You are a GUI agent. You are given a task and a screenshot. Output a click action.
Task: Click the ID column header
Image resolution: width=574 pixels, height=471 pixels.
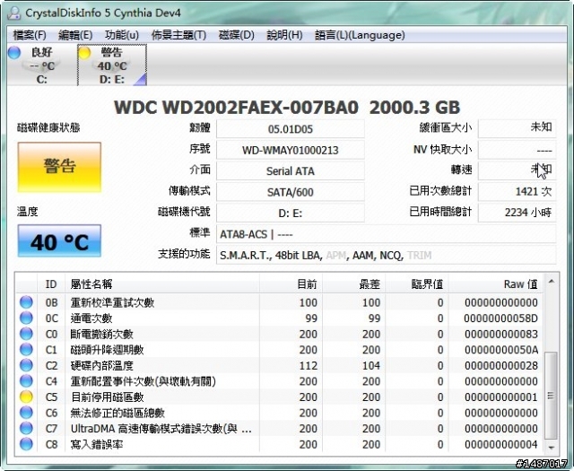coord(51,283)
